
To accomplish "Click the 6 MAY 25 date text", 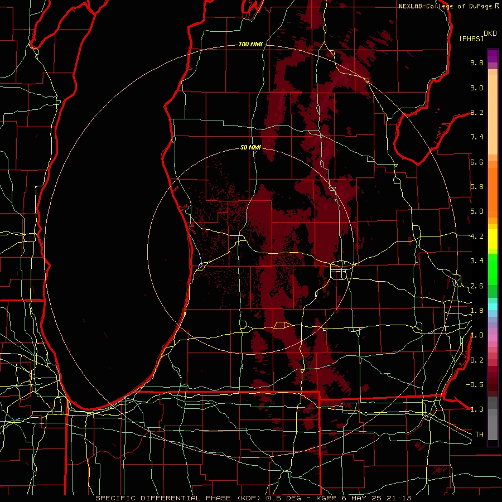I will coord(362,498).
